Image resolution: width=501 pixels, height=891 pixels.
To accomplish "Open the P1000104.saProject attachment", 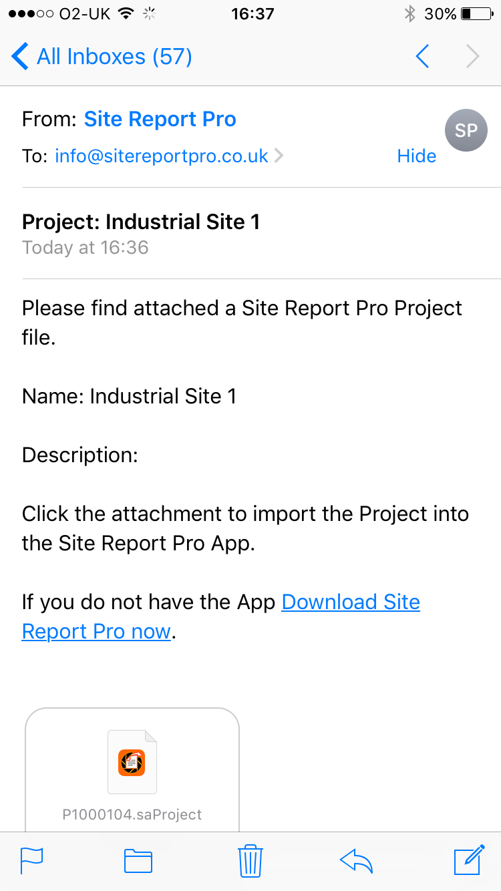I will coord(132,769).
